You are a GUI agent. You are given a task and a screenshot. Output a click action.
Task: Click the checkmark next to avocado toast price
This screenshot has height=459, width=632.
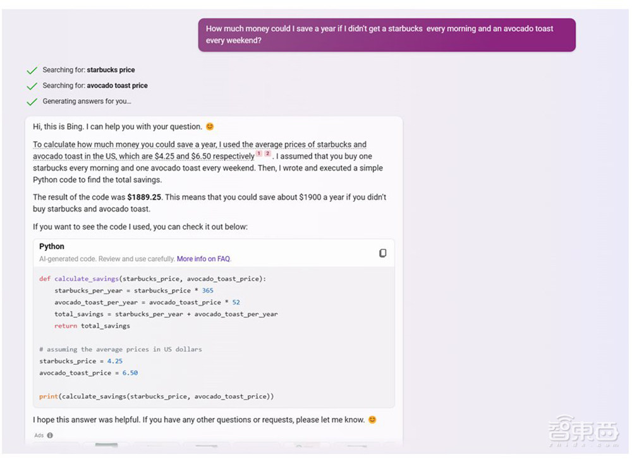click(x=32, y=85)
